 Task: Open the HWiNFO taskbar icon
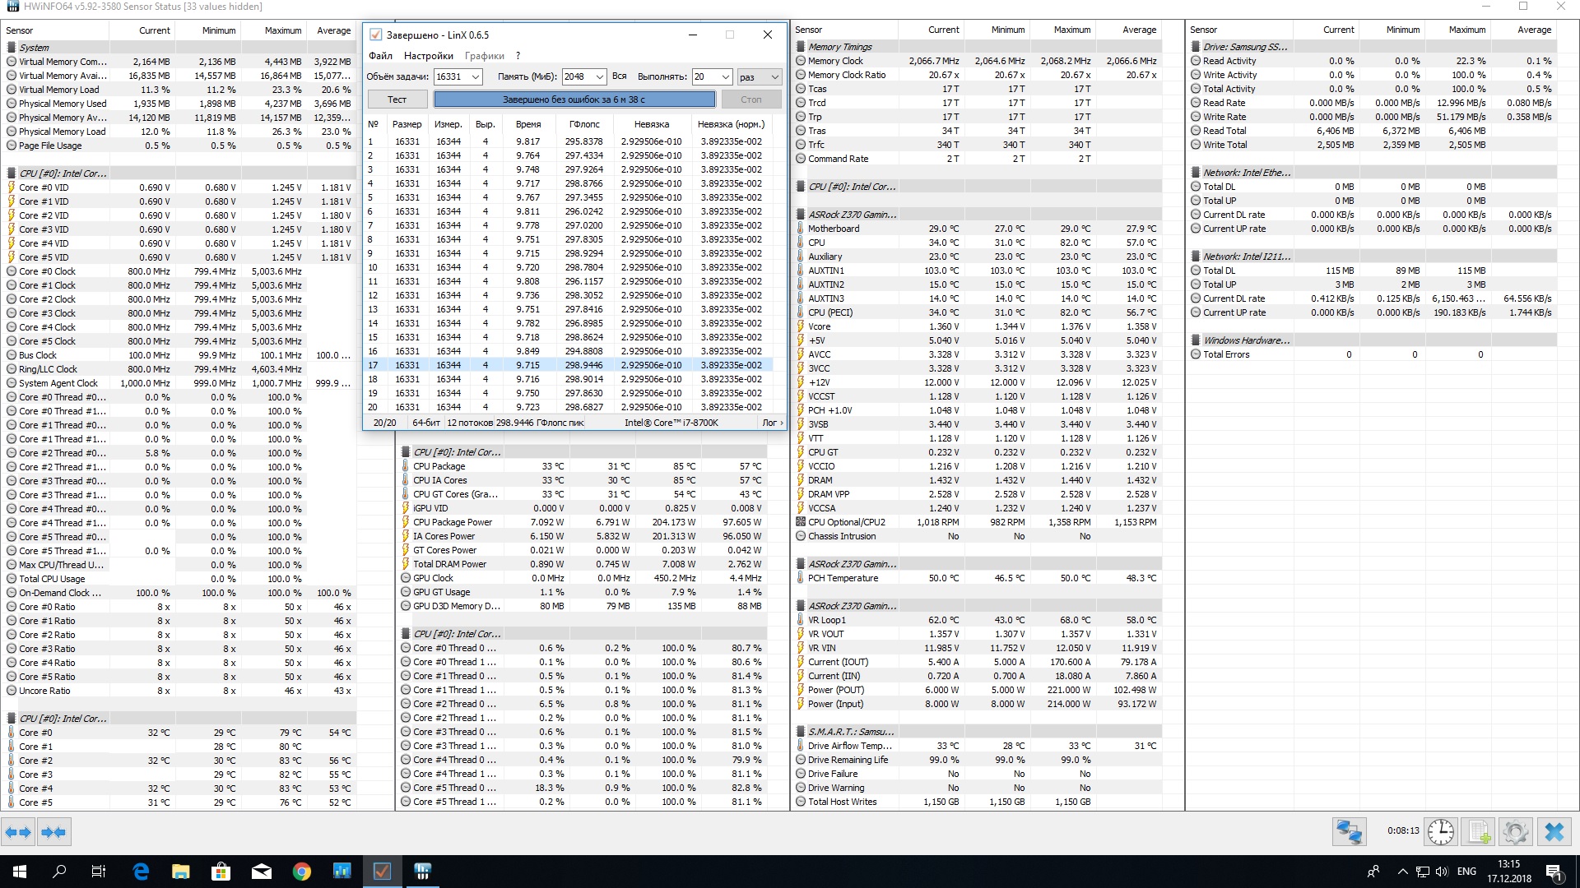point(422,872)
